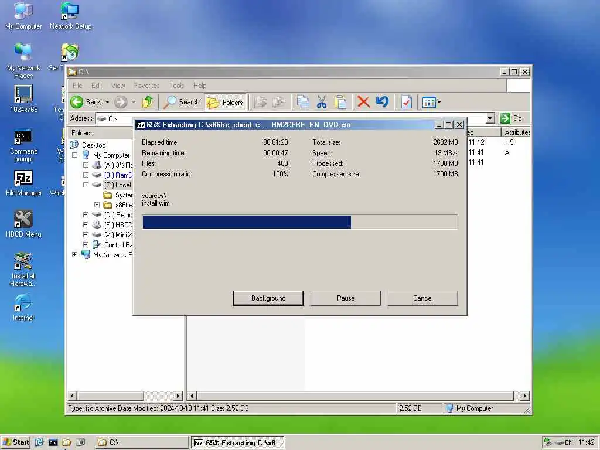Toggle the Folders pane button
Screen dimensions: 600x450
pyautogui.click(x=225, y=102)
